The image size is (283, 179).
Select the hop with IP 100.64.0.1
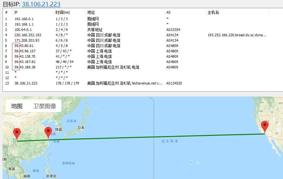coord(23,30)
